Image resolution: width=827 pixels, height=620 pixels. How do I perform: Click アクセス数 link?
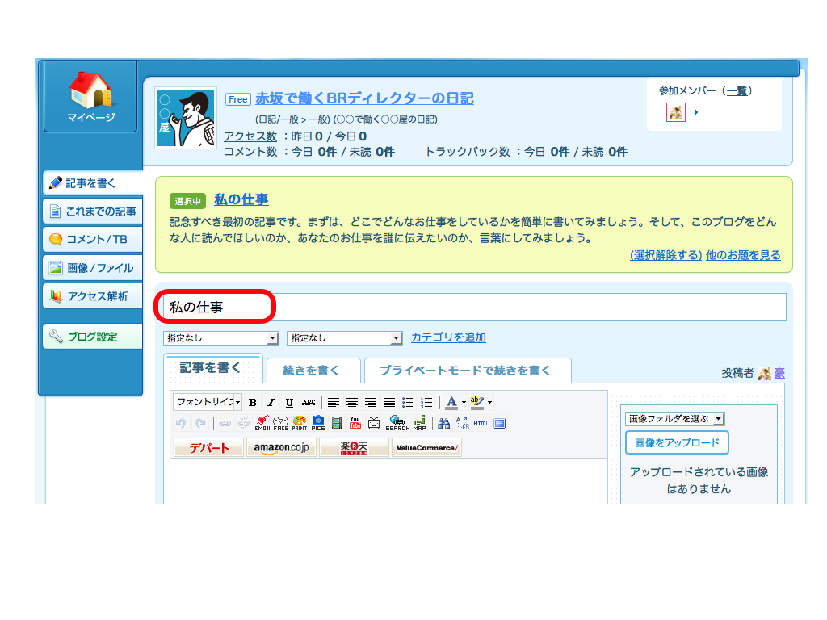(x=250, y=136)
